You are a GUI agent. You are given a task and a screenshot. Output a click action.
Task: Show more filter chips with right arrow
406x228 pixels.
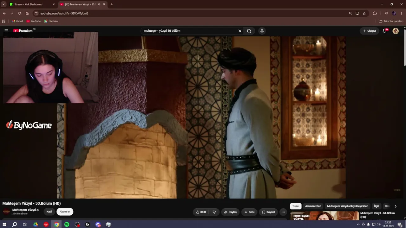[396, 206]
